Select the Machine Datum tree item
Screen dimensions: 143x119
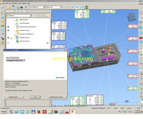pyautogui.click(x=24, y=20)
